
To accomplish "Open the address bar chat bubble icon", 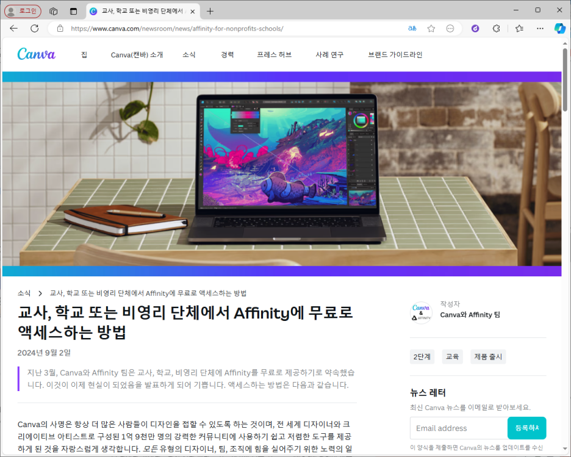I will tap(450, 29).
